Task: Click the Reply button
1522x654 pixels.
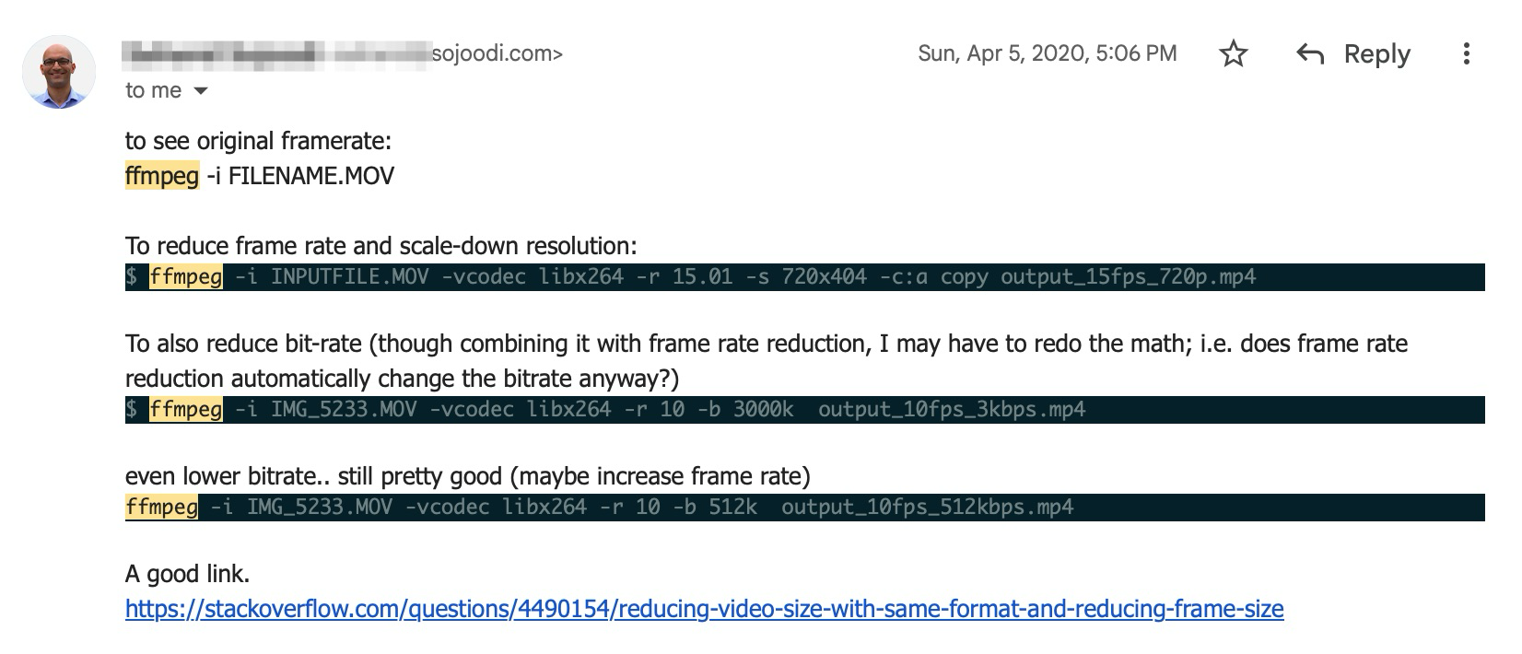Action: (1376, 54)
